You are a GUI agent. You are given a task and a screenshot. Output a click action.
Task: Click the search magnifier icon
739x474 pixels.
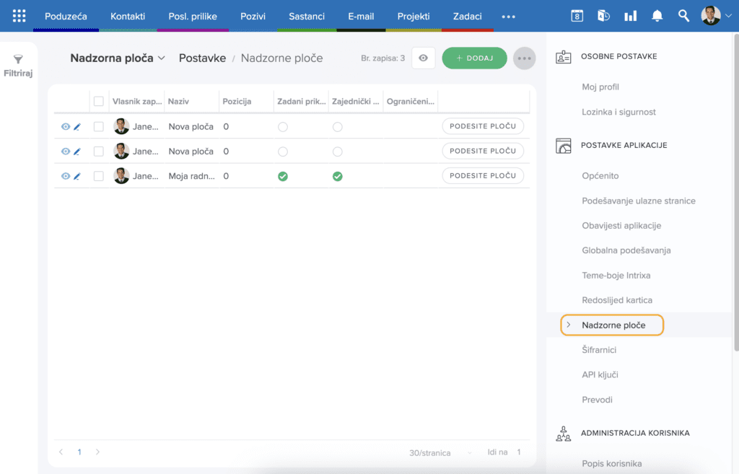tap(683, 16)
